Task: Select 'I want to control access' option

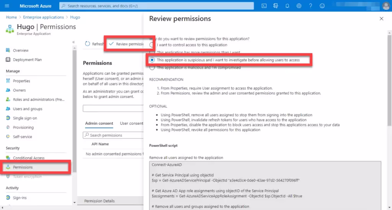Action: (152, 45)
